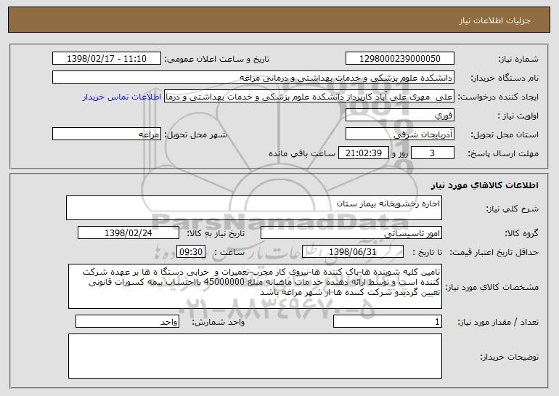The height and width of the screenshot is (396, 559).
Task: Click the remaining time field 21:02:39
Action: tap(363, 153)
